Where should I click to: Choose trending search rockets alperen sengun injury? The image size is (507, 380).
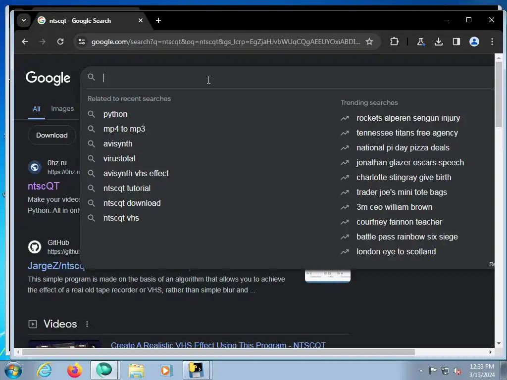click(x=408, y=118)
